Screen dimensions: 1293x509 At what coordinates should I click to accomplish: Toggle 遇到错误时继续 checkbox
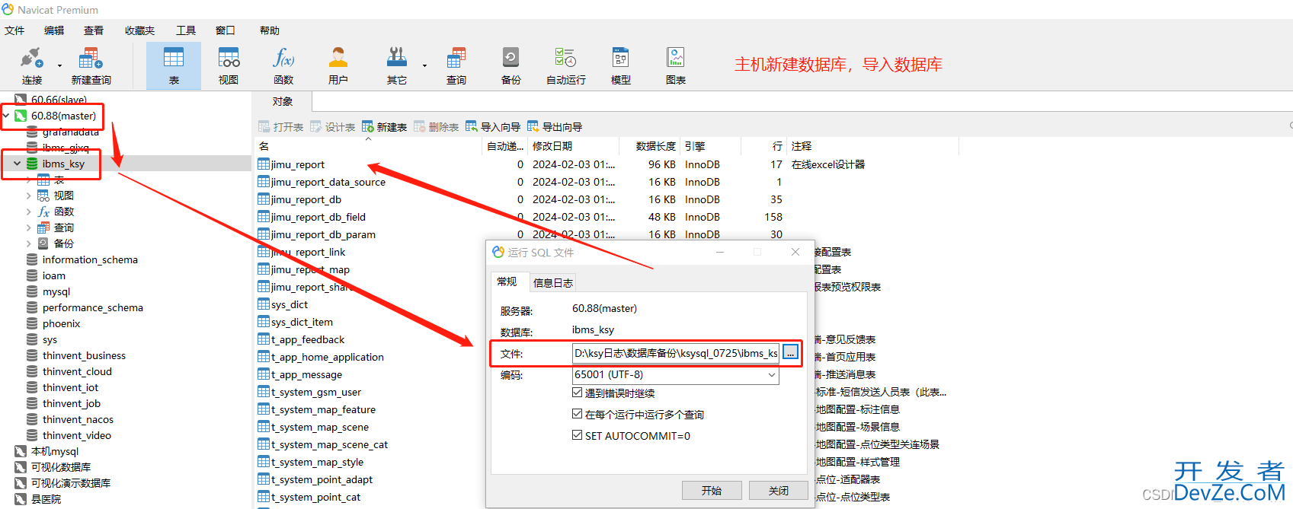point(577,393)
